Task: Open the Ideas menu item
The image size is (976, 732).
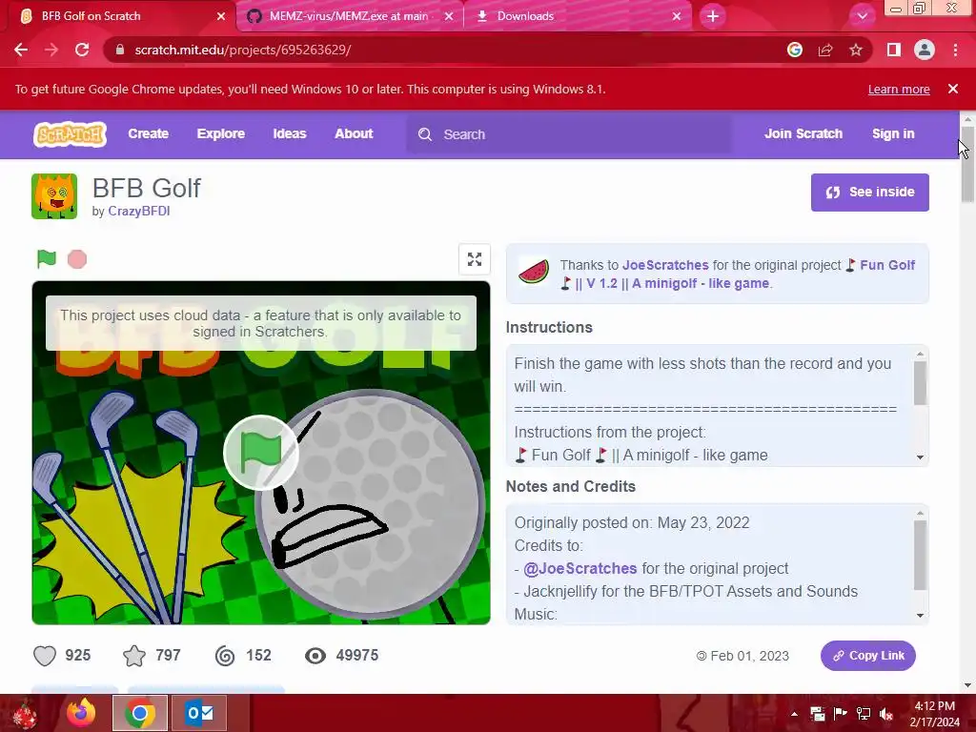Action: pos(290,133)
